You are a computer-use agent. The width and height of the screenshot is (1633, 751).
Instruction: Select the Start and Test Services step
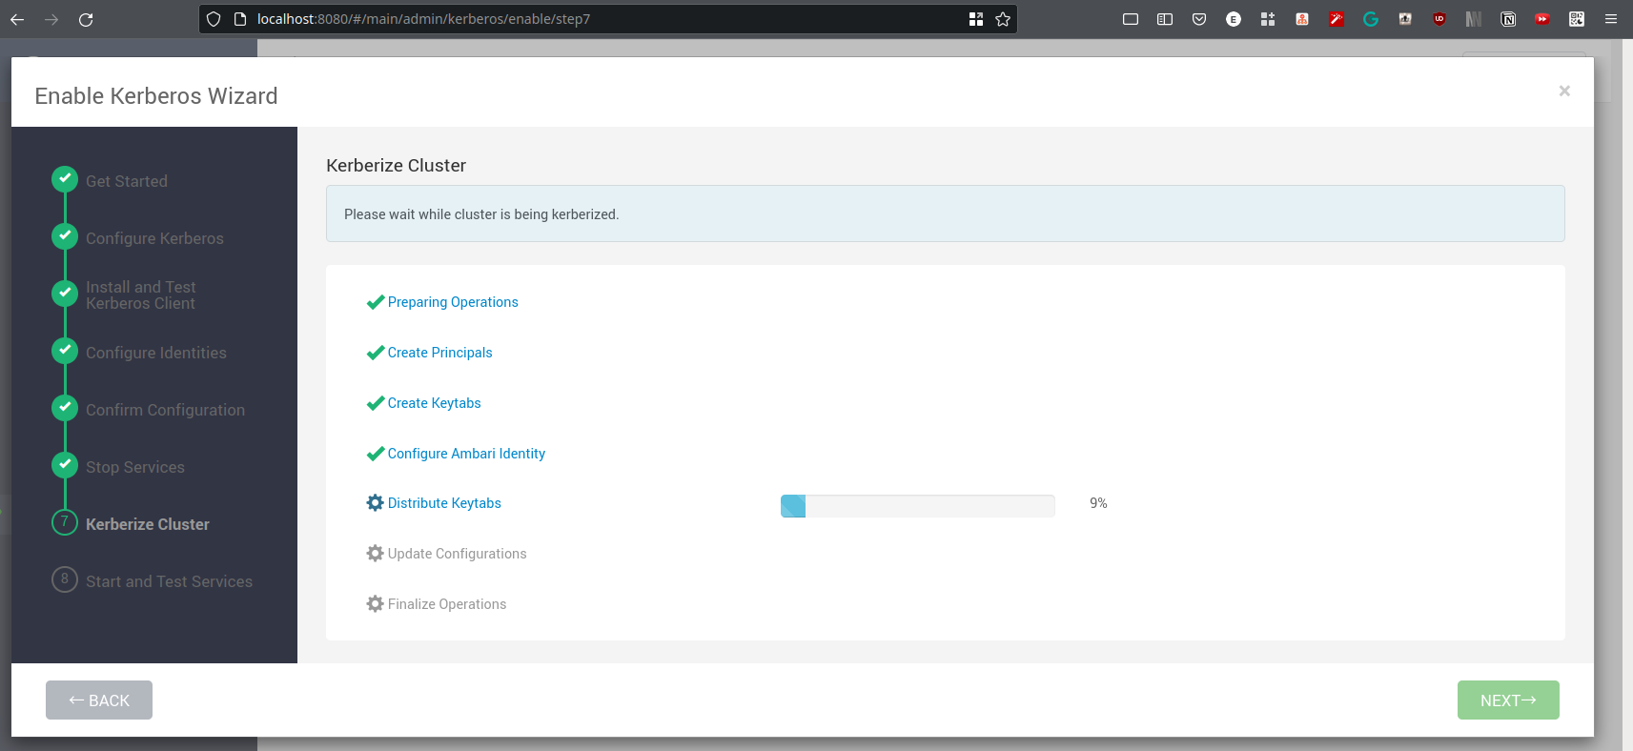[x=169, y=581]
